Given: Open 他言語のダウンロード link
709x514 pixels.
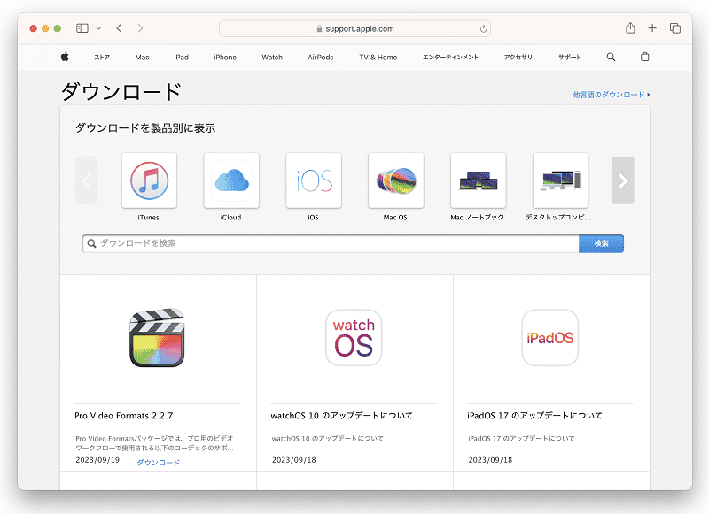Looking at the screenshot, I should tap(612, 95).
